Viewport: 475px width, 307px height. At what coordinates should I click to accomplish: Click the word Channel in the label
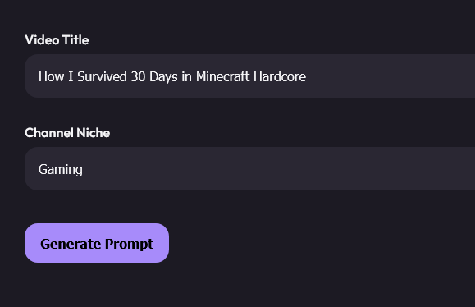point(49,133)
